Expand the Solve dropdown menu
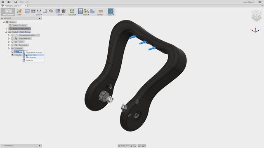Image resolution: width=264 pixels, height=148 pixels. 61,15
